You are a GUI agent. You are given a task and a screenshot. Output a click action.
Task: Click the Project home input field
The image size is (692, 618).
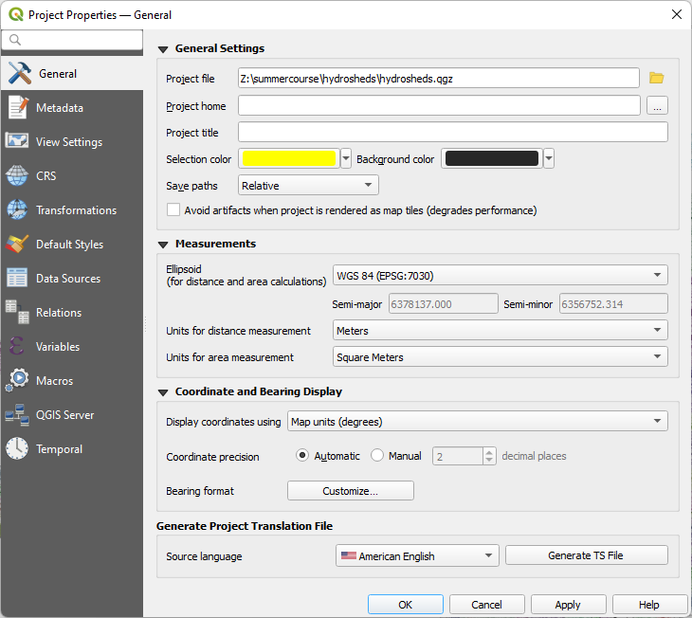click(439, 106)
